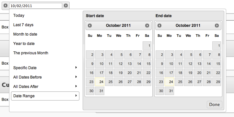Open the Date Range option
Viewport: 234px width, 117px height.
pos(45,96)
